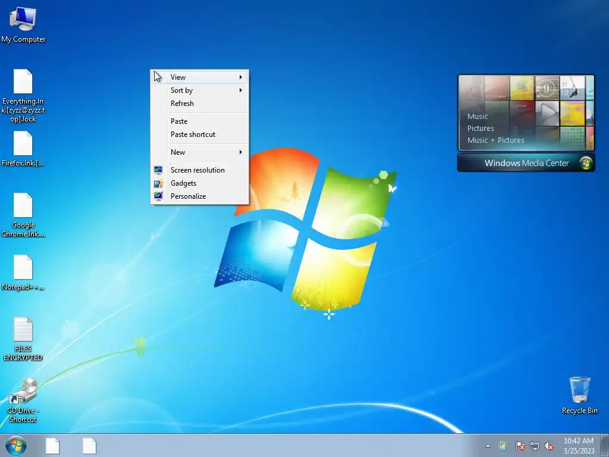The image size is (609, 457).
Task: Expand the Sort by submenu
Action: pos(200,90)
